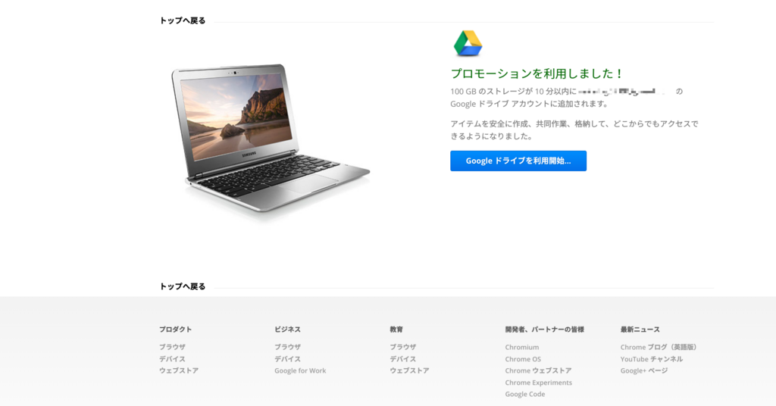Open the Chromium developer link
776x406 pixels.
click(522, 347)
